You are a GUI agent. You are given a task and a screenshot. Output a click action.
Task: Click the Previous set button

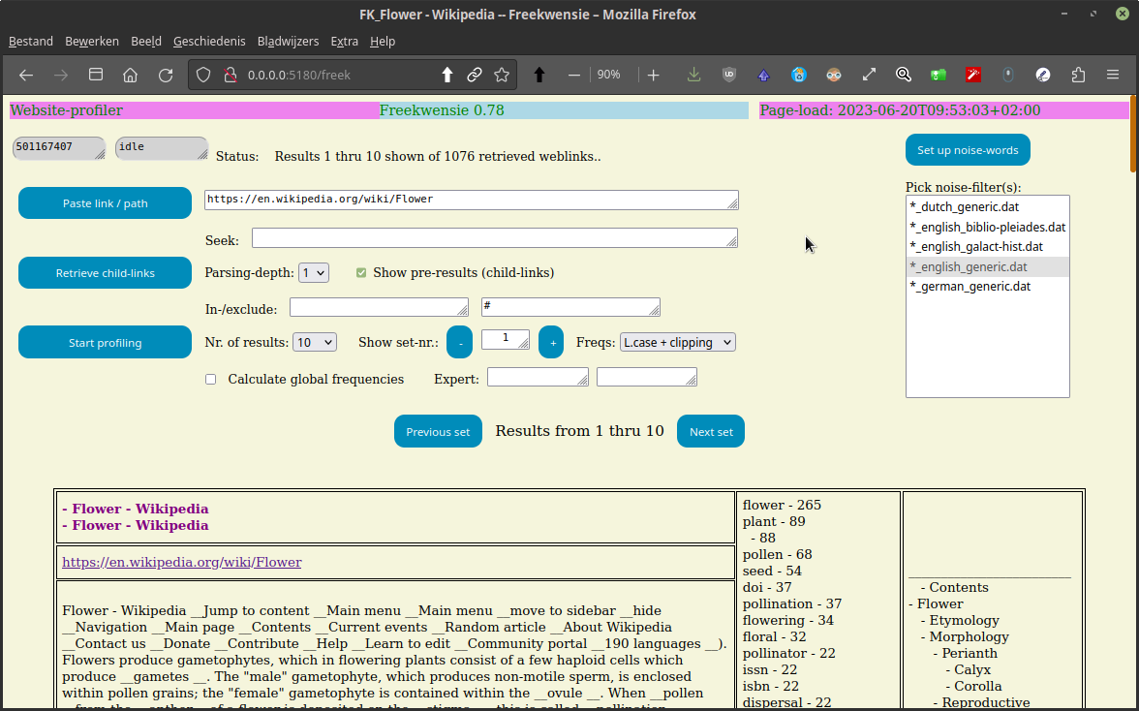coord(438,431)
